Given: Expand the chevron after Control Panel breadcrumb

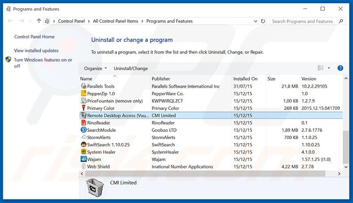Looking at the screenshot, I should click(89, 21).
